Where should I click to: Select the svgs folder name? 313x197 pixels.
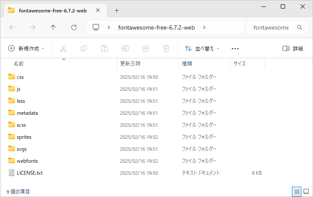[22, 149]
